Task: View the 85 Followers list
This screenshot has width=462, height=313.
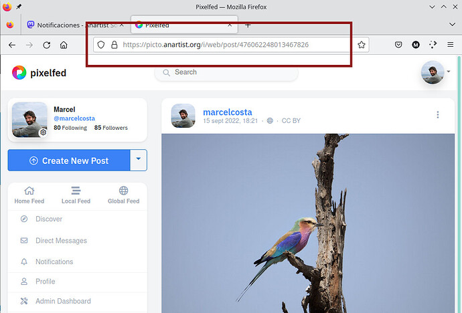Action: 110,127
